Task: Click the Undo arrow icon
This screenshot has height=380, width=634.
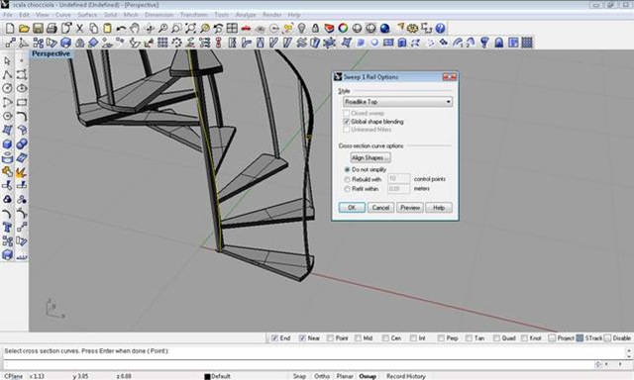Action: pyautogui.click(x=121, y=28)
